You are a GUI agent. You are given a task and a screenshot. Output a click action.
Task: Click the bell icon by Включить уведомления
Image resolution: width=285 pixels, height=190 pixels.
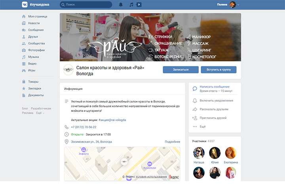[x=195, y=101]
